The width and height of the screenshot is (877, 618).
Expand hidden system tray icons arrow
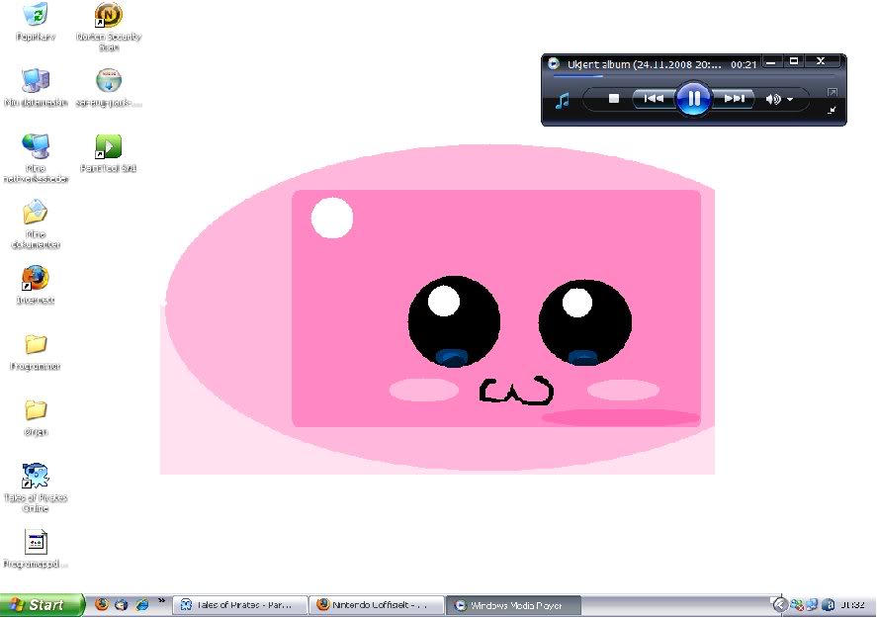pos(779,605)
